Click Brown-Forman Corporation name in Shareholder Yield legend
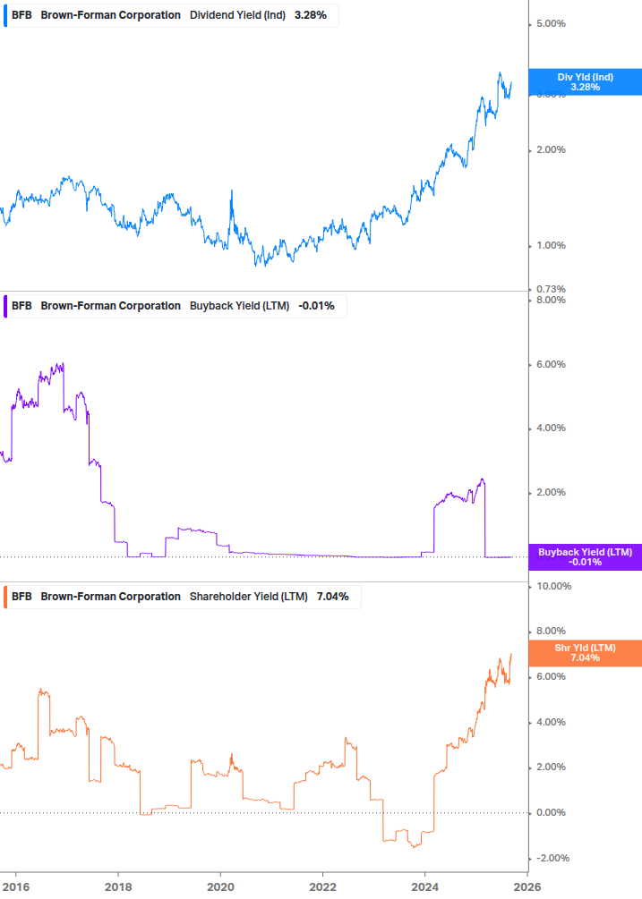This screenshot has width=642, height=899. [x=111, y=597]
